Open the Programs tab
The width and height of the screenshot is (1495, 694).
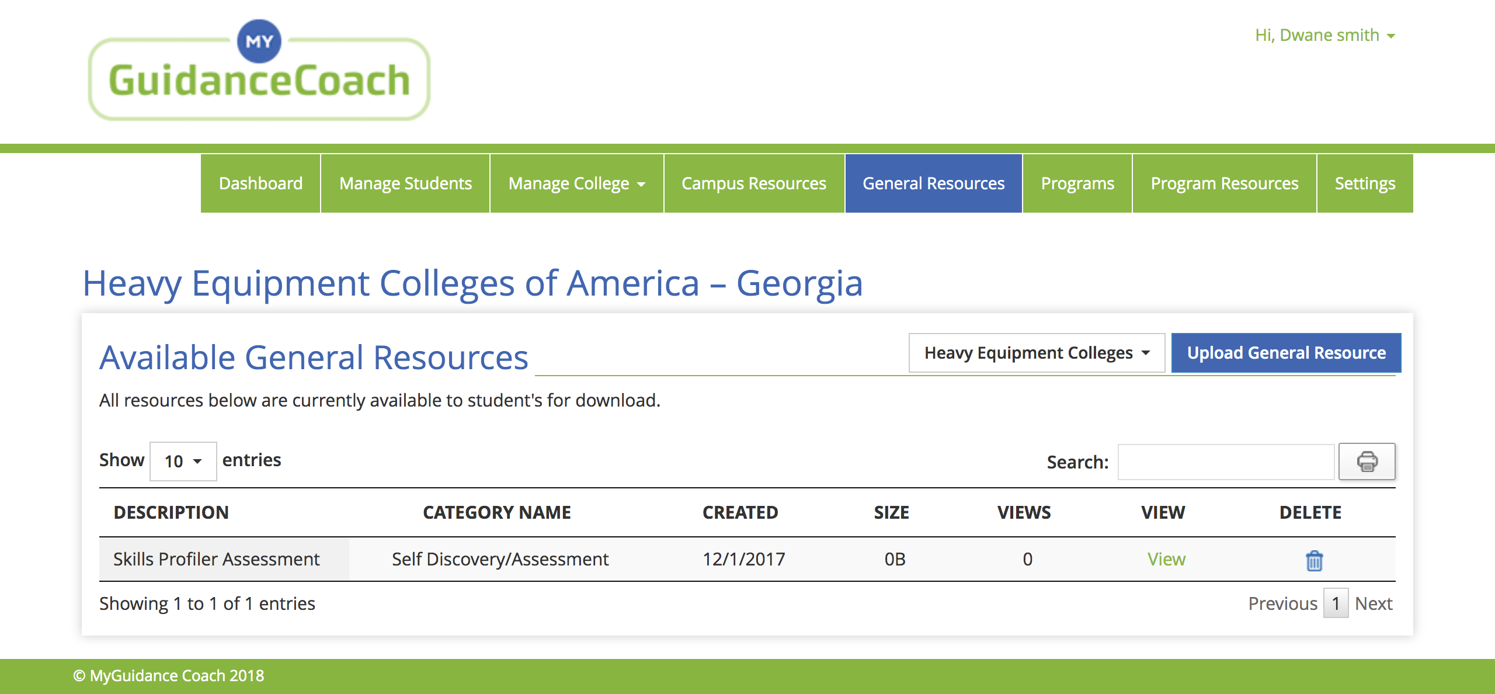1077,183
